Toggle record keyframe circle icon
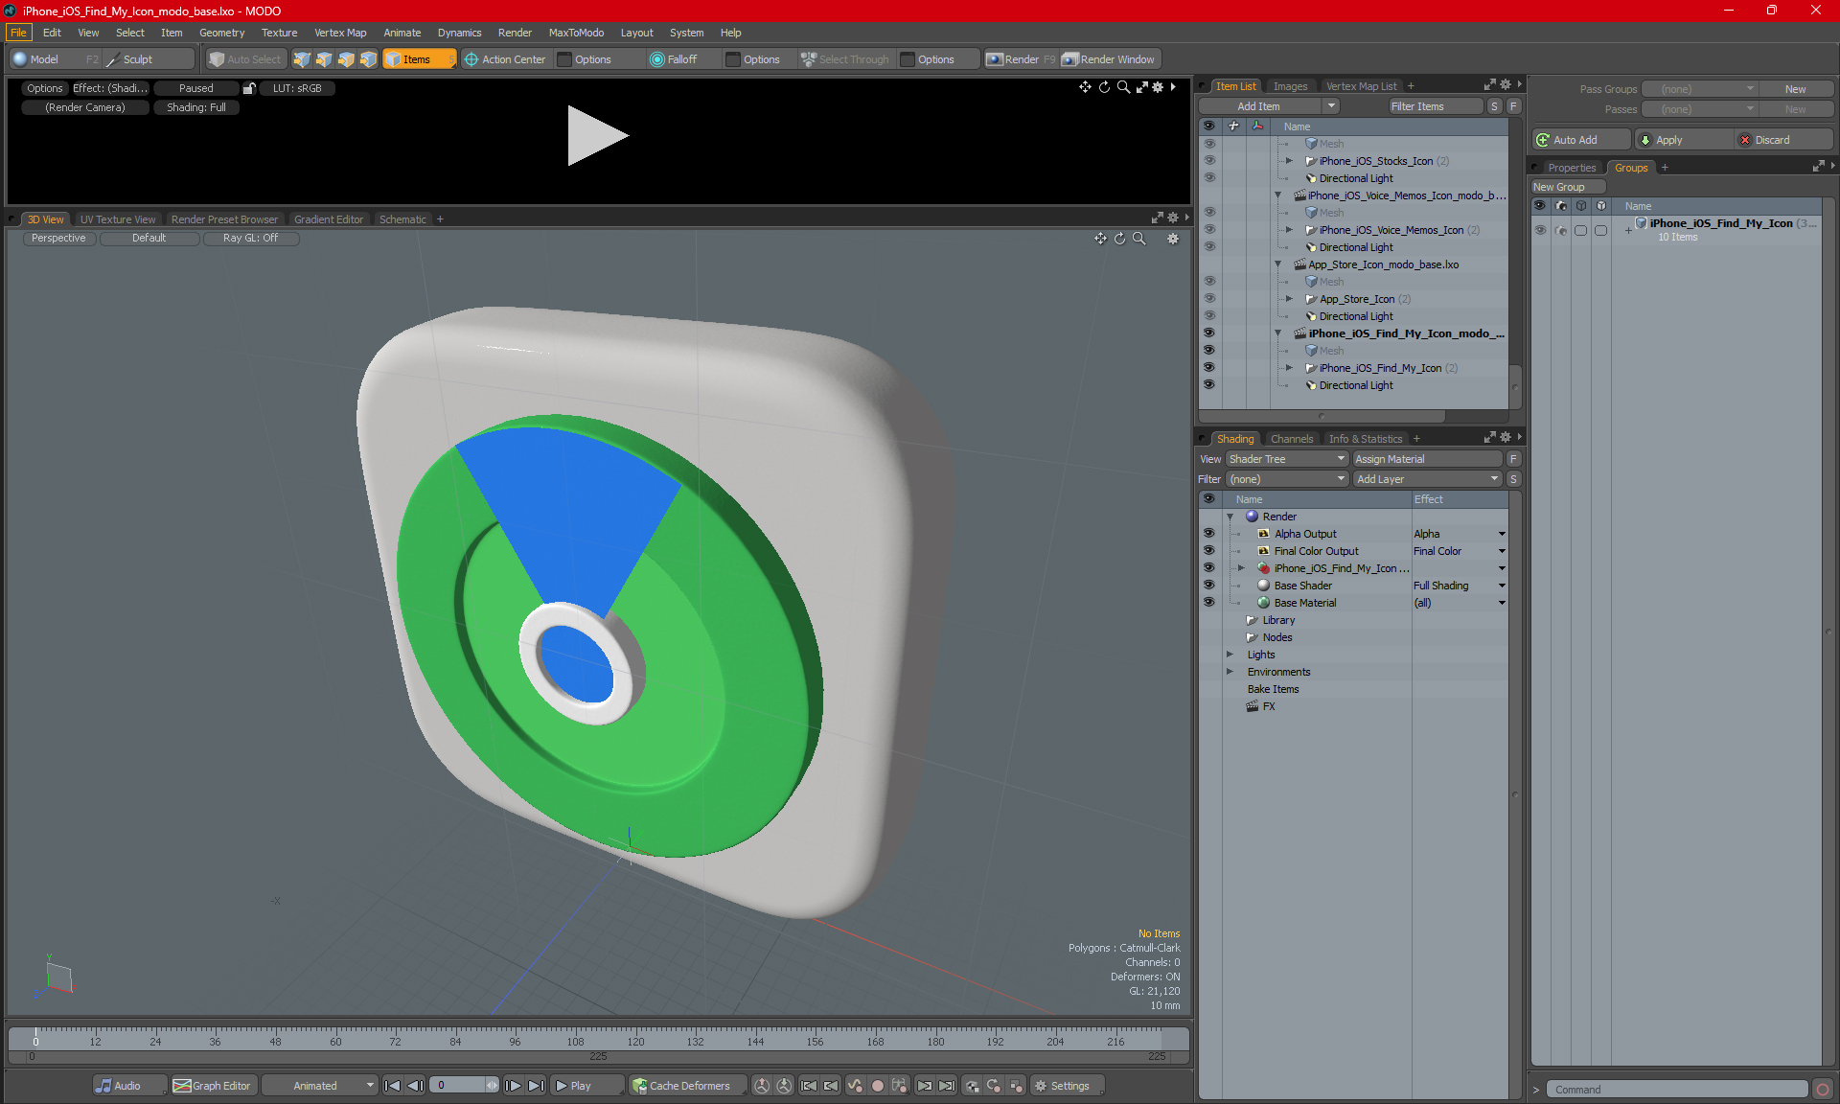This screenshot has height=1104, width=1840. pos(877,1086)
